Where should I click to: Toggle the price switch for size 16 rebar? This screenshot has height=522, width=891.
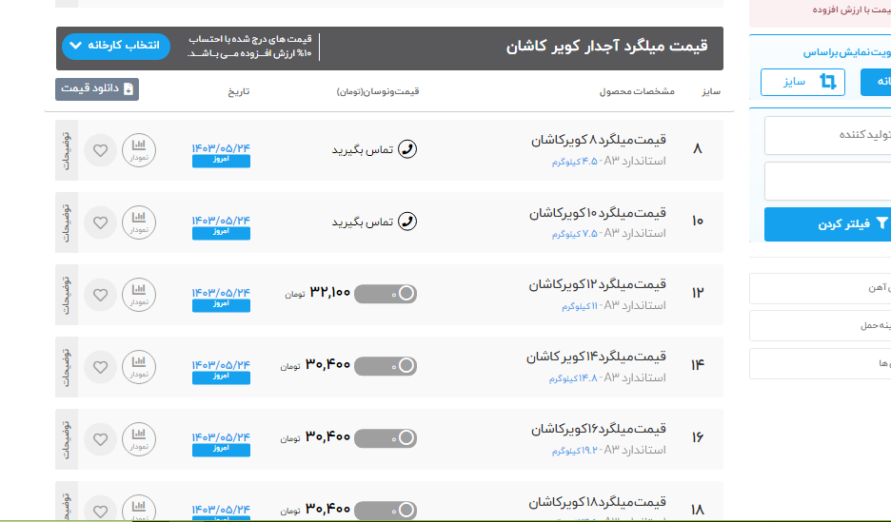[386, 437]
